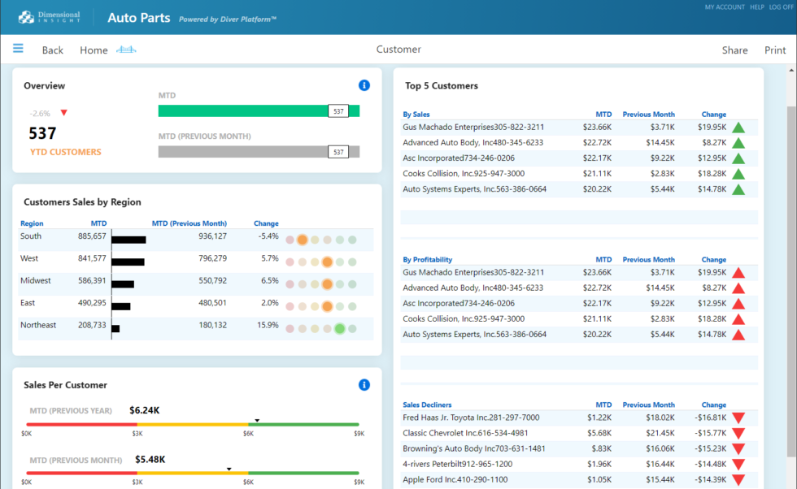Click the Dimensional Insight logo

point(49,17)
